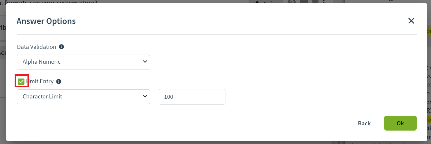Click the Assign button behind the dialog
431x144 pixels.
266,2
